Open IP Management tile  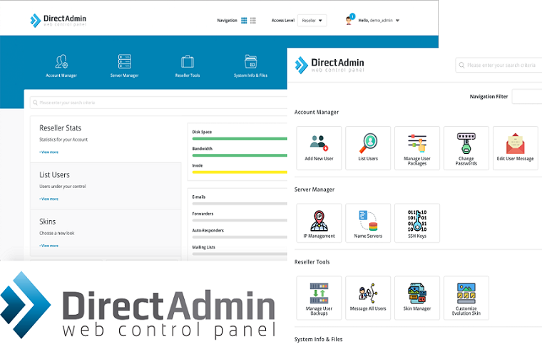319,223
